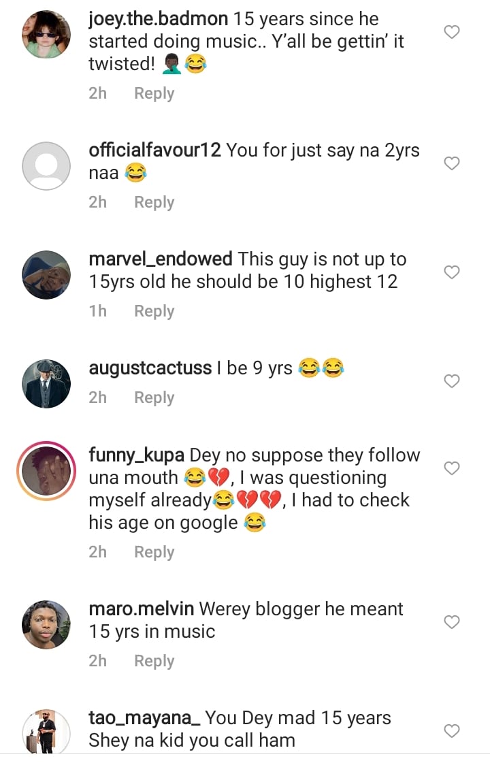Tap the heart on officialfavour12's comment
This screenshot has height=763, width=490.
(452, 163)
